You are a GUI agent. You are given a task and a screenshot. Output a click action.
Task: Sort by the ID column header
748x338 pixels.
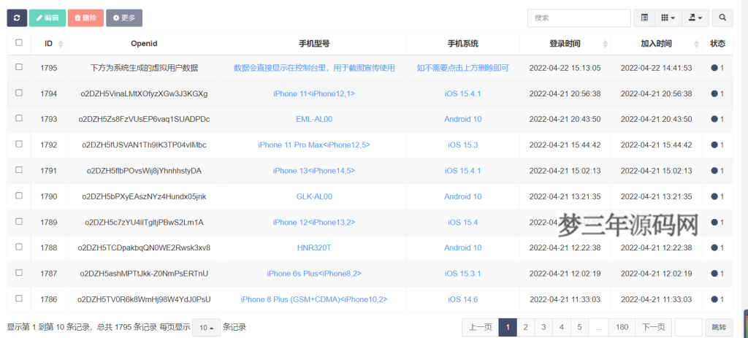[49, 44]
